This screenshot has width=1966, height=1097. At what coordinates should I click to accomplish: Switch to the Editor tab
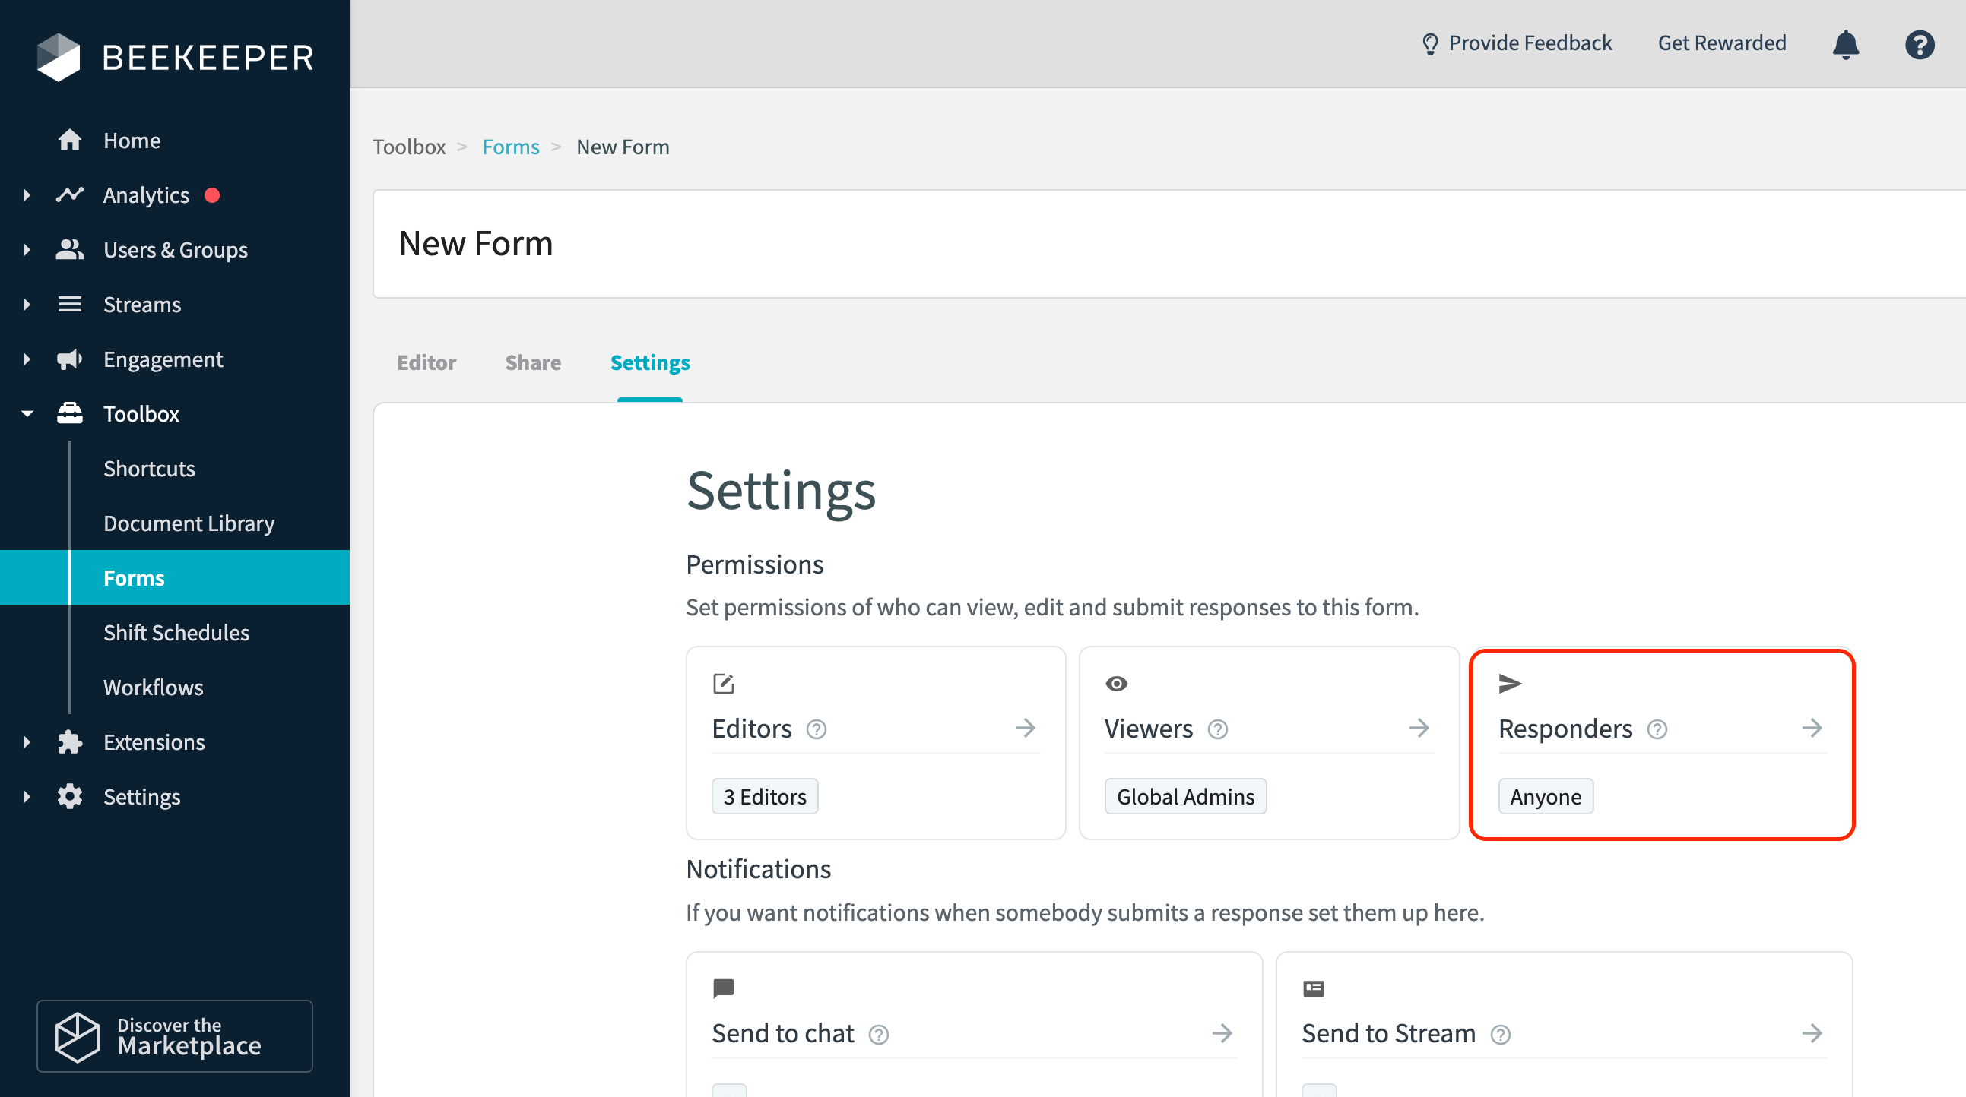coord(426,362)
